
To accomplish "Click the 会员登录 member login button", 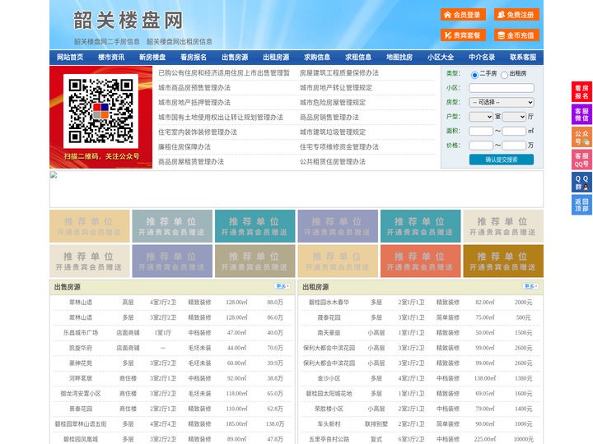I will pos(463,15).
